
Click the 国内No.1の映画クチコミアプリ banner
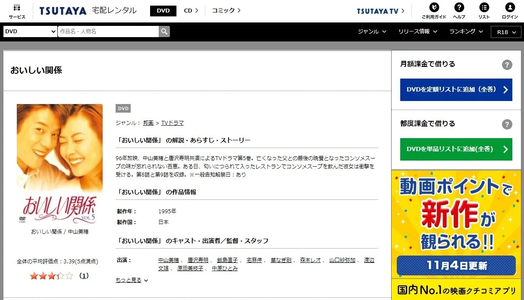pyautogui.click(x=456, y=290)
